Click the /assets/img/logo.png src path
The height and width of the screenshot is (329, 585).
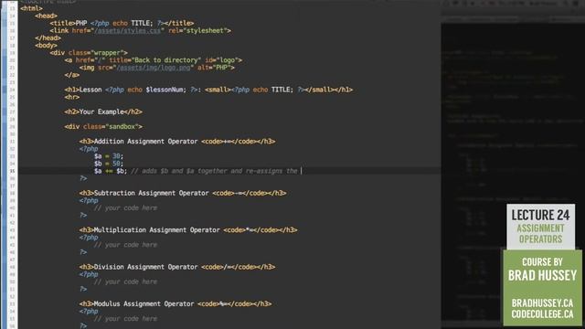tap(154, 68)
